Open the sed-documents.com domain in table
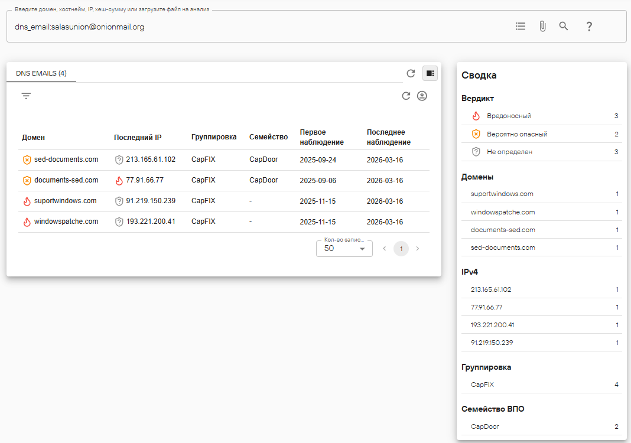 point(66,159)
